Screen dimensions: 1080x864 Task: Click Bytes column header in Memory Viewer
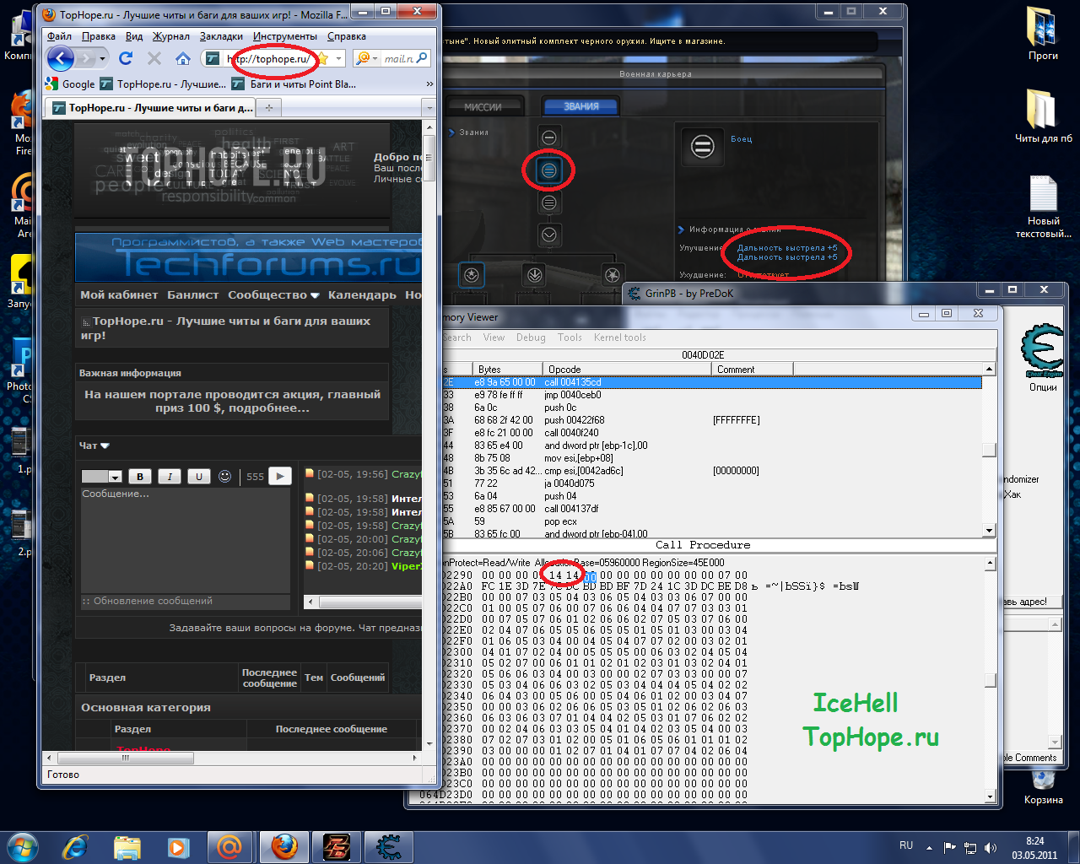[x=508, y=369]
